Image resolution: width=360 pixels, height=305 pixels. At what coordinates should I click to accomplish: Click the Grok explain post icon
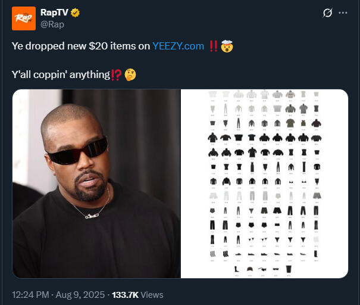[x=327, y=13]
